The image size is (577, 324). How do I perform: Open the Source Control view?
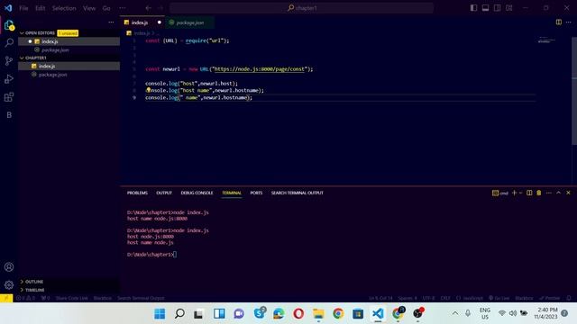[9, 61]
